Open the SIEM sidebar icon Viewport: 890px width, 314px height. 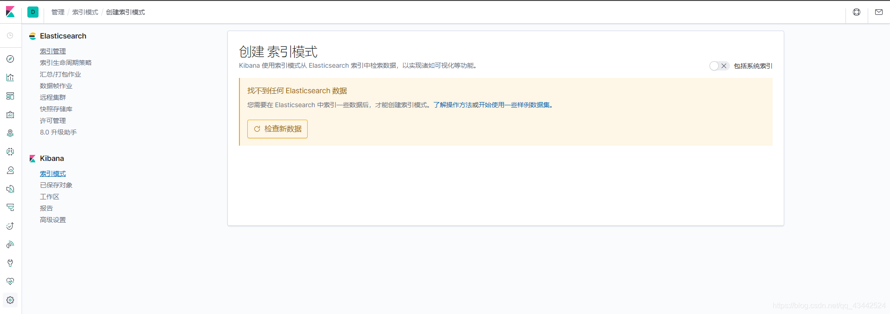click(10, 244)
